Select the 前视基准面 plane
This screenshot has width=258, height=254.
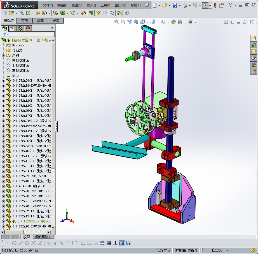[21, 60]
